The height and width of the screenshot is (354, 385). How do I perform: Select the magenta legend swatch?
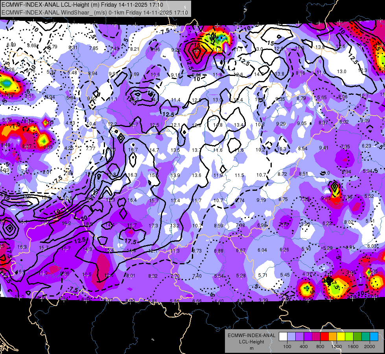point(316,337)
